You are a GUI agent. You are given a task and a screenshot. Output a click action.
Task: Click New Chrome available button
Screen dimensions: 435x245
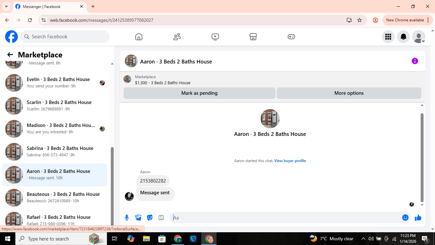(408, 20)
